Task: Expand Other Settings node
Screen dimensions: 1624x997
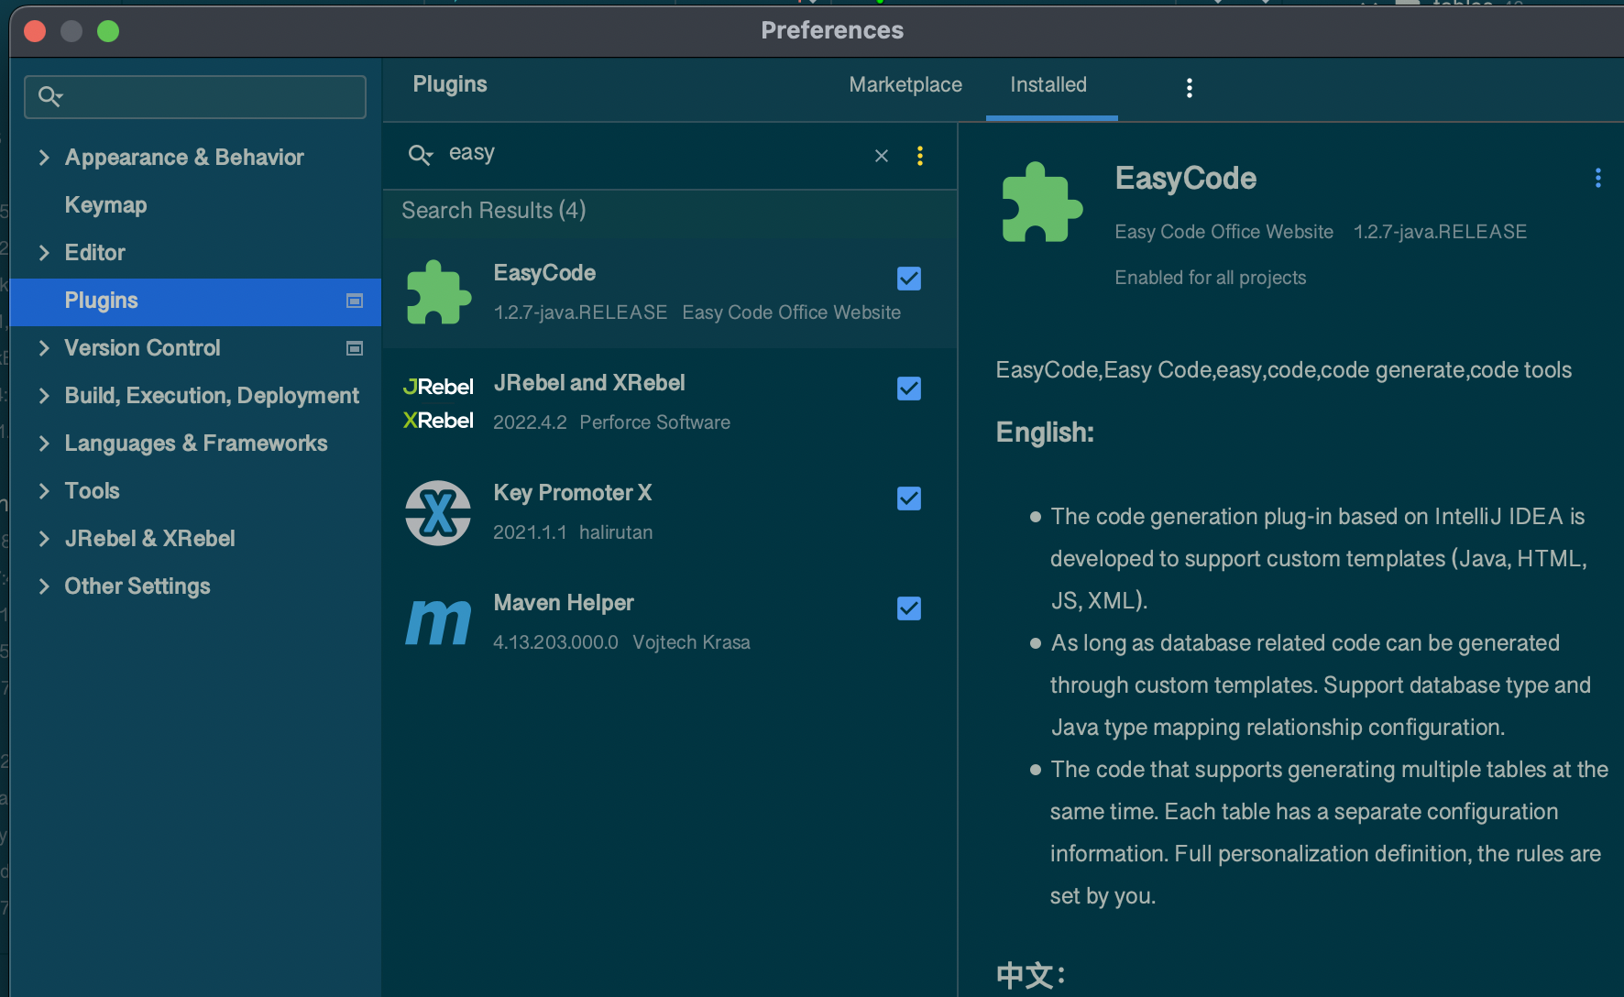Action: click(x=44, y=586)
